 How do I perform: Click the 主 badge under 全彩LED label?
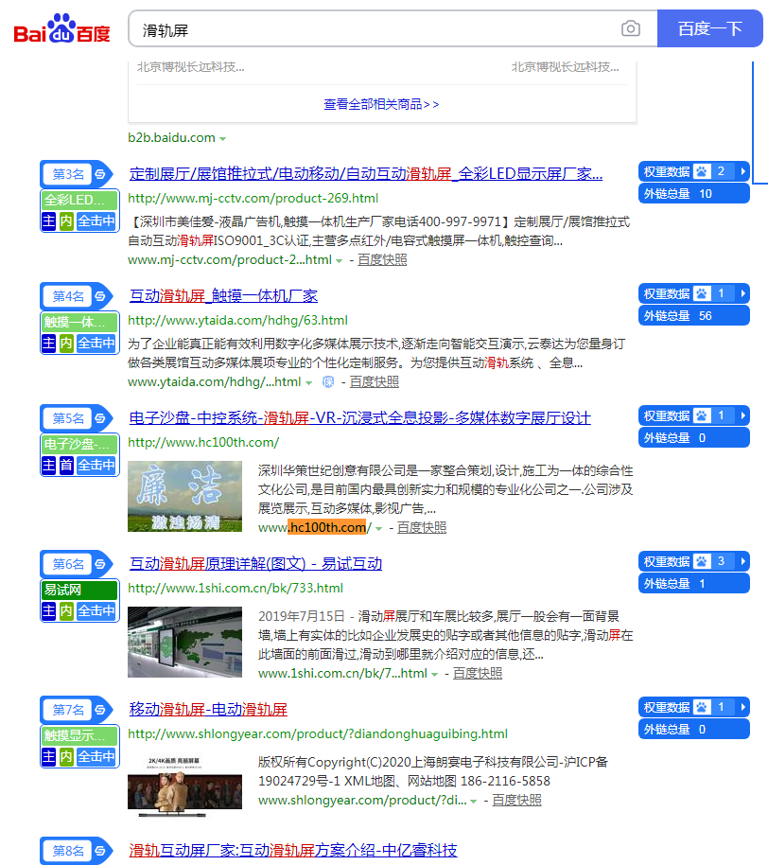coord(49,221)
